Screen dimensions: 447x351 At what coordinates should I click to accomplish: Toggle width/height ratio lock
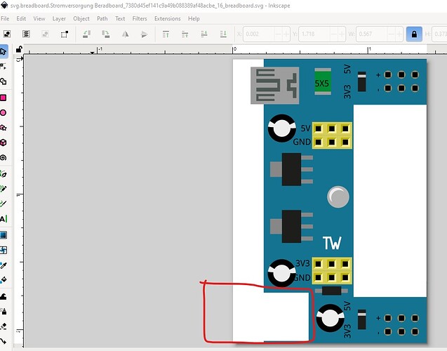tap(414, 34)
